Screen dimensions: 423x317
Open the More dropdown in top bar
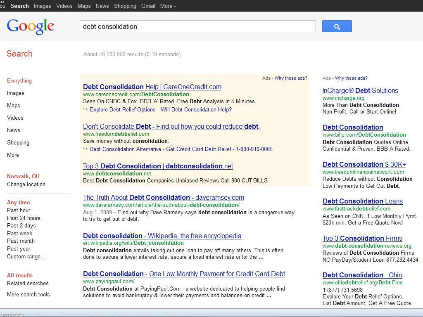pos(168,6)
